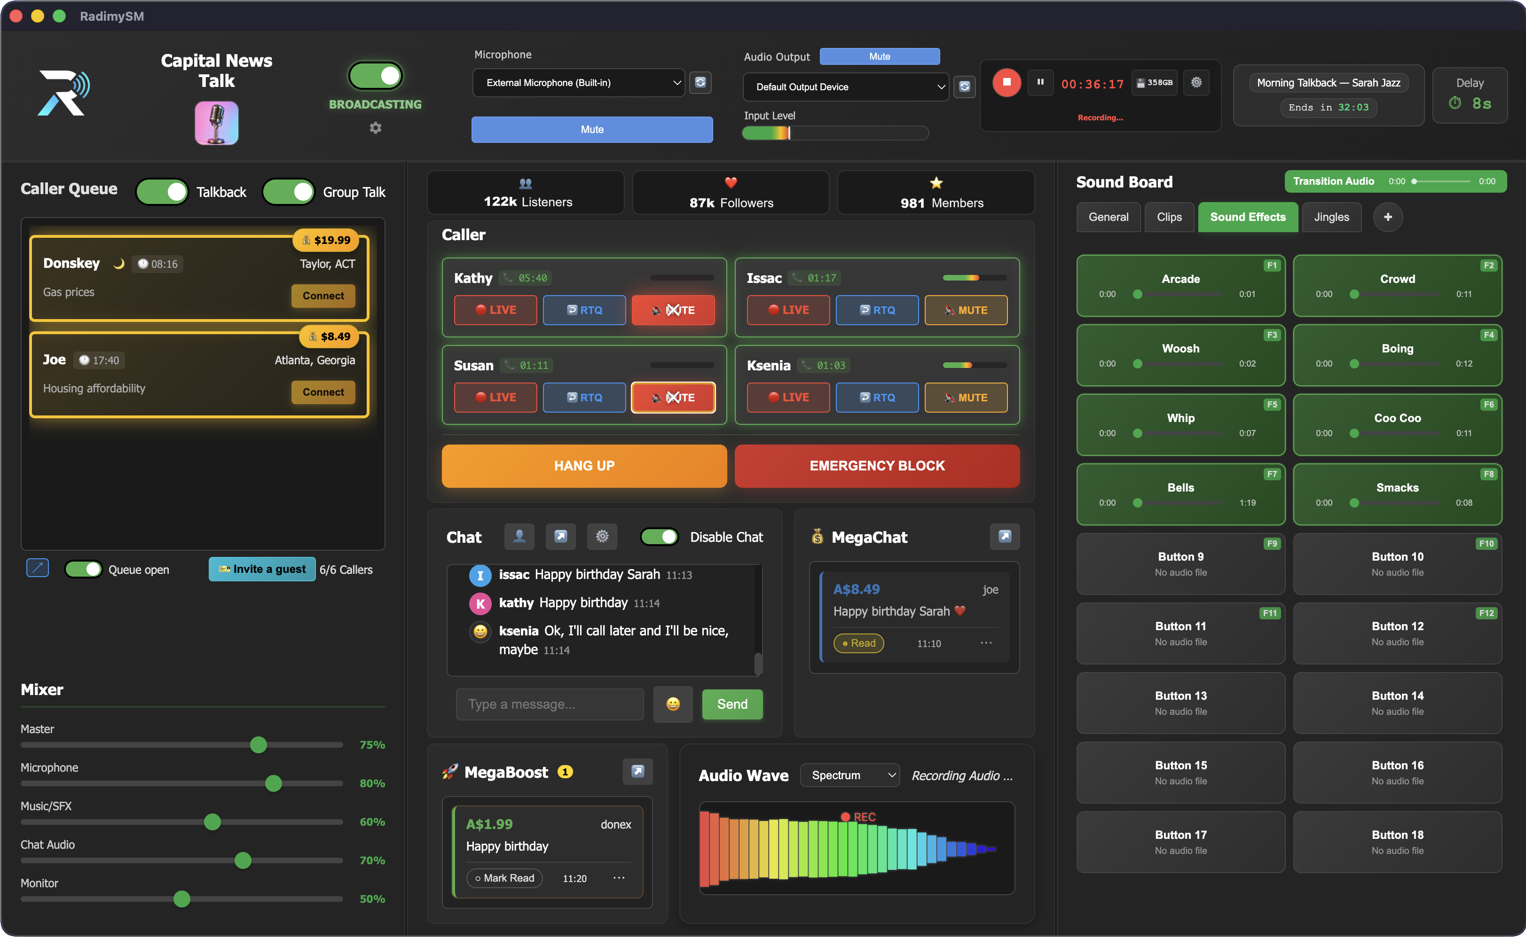Open the Audio Output device dropdown
This screenshot has width=1526, height=938.
845,87
